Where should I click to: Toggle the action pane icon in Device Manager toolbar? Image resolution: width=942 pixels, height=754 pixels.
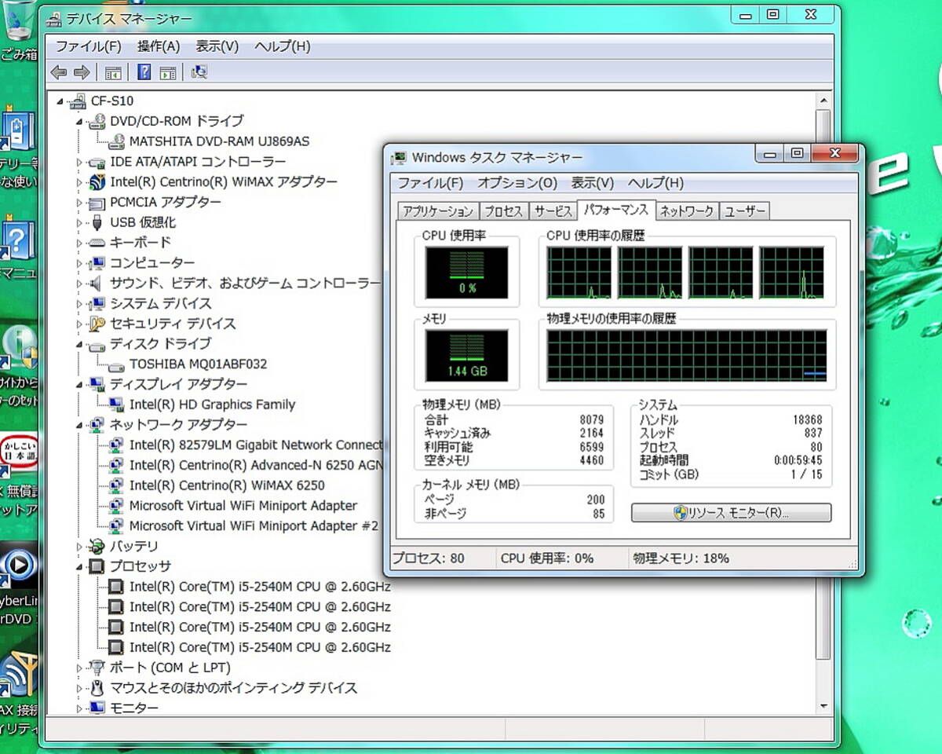(x=167, y=73)
